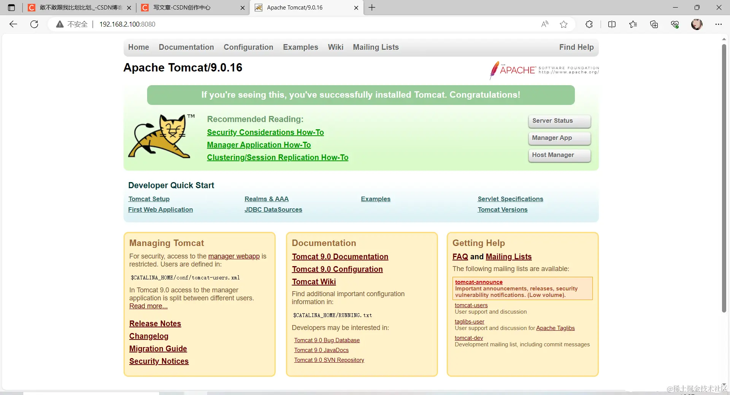Screen dimensions: 730x395
Task: Open the browser extensions menu
Action: click(x=589, y=24)
